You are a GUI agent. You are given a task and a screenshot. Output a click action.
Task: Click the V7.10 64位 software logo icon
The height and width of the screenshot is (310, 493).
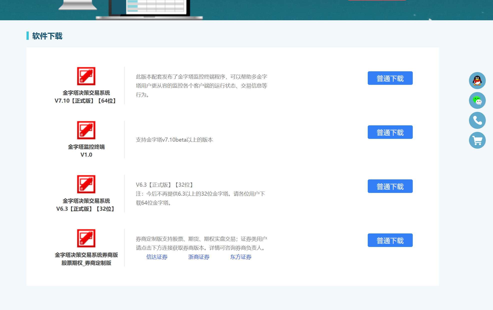[x=86, y=76]
